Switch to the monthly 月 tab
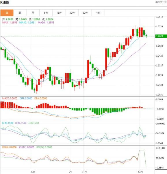Viewport: 167px width, 174px height. click(33, 13)
